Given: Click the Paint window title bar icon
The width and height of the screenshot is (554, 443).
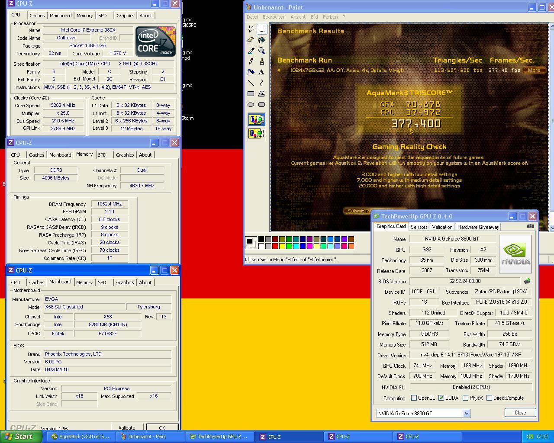Looking at the screenshot, I should point(248,7).
